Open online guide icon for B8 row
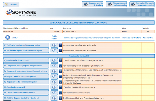Viewport: 156px width, 101px height. pyautogui.click(x=54, y=98)
